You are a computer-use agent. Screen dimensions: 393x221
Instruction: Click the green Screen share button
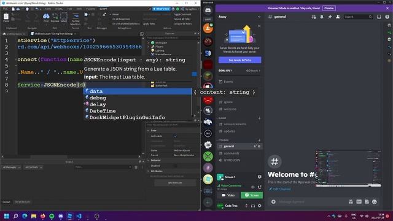[252, 195]
